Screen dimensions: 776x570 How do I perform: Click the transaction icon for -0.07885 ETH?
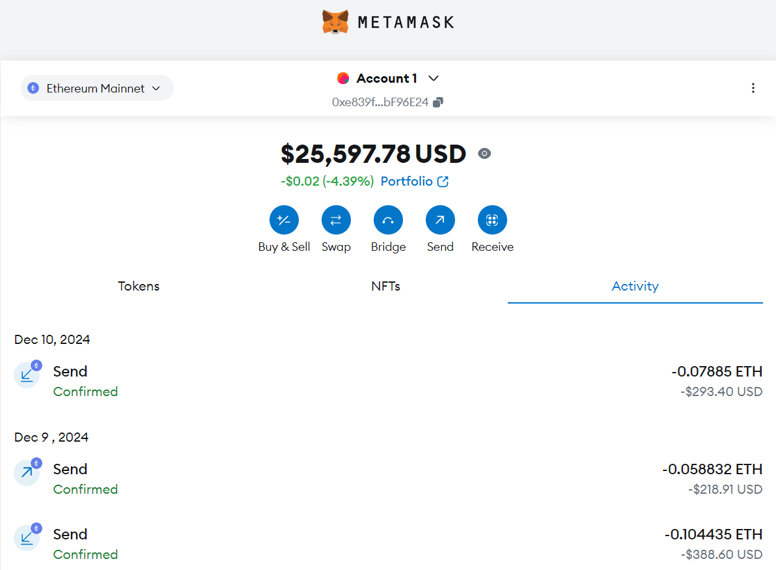[27, 375]
